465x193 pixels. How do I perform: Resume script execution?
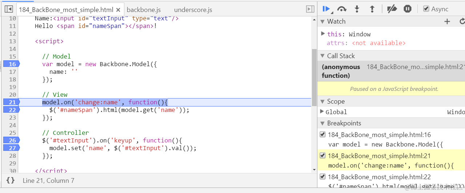pyautogui.click(x=326, y=9)
